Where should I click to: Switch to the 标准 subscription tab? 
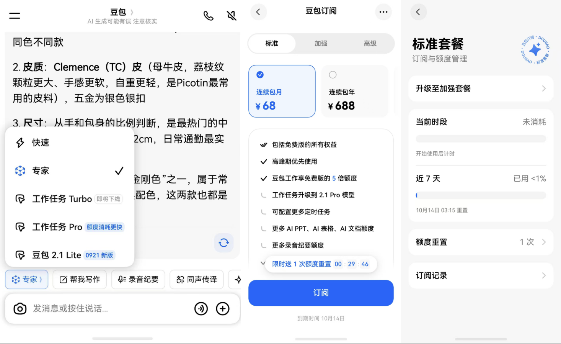tap(272, 43)
